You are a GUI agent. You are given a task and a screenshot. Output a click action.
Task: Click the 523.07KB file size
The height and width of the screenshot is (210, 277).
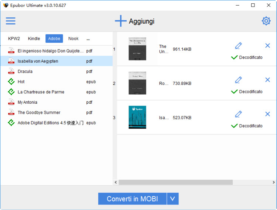point(182,117)
